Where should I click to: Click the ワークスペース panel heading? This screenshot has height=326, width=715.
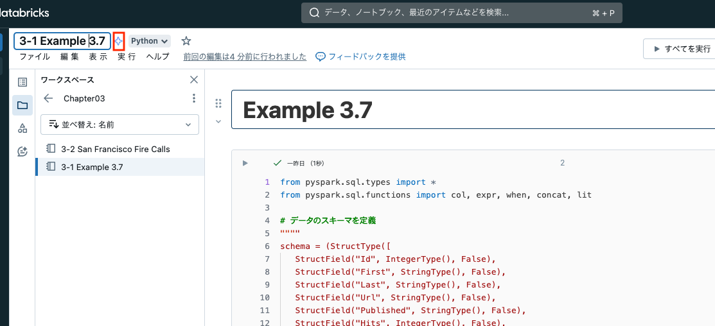(x=67, y=80)
